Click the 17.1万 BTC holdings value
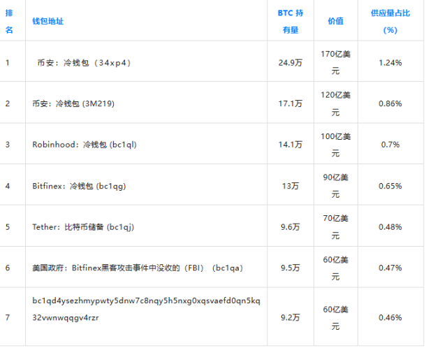Image resolution: width=426 pixels, height=348 pixels. pyautogui.click(x=291, y=103)
